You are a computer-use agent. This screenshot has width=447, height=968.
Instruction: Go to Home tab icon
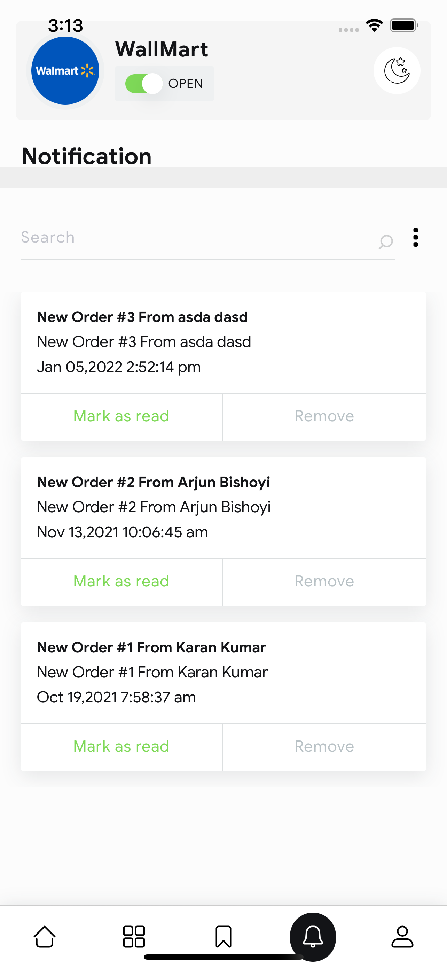point(45,936)
